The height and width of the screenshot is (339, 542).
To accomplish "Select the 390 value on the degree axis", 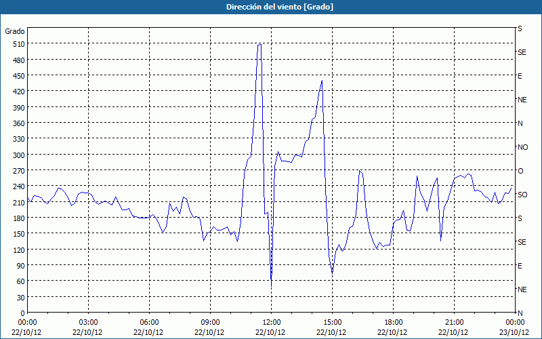I will coord(19,108).
